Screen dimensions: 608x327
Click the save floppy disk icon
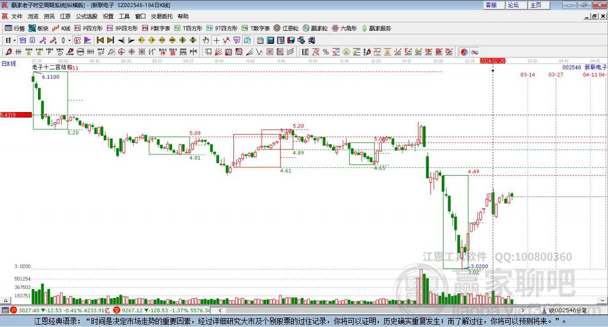click(291, 40)
